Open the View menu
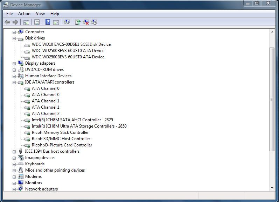This screenshot has width=279, height=202. (x=40, y=14)
